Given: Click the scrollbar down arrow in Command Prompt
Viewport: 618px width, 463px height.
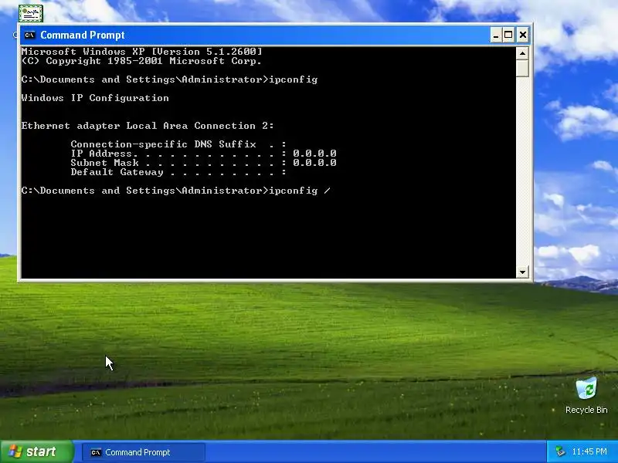Looking at the screenshot, I should tap(522, 272).
